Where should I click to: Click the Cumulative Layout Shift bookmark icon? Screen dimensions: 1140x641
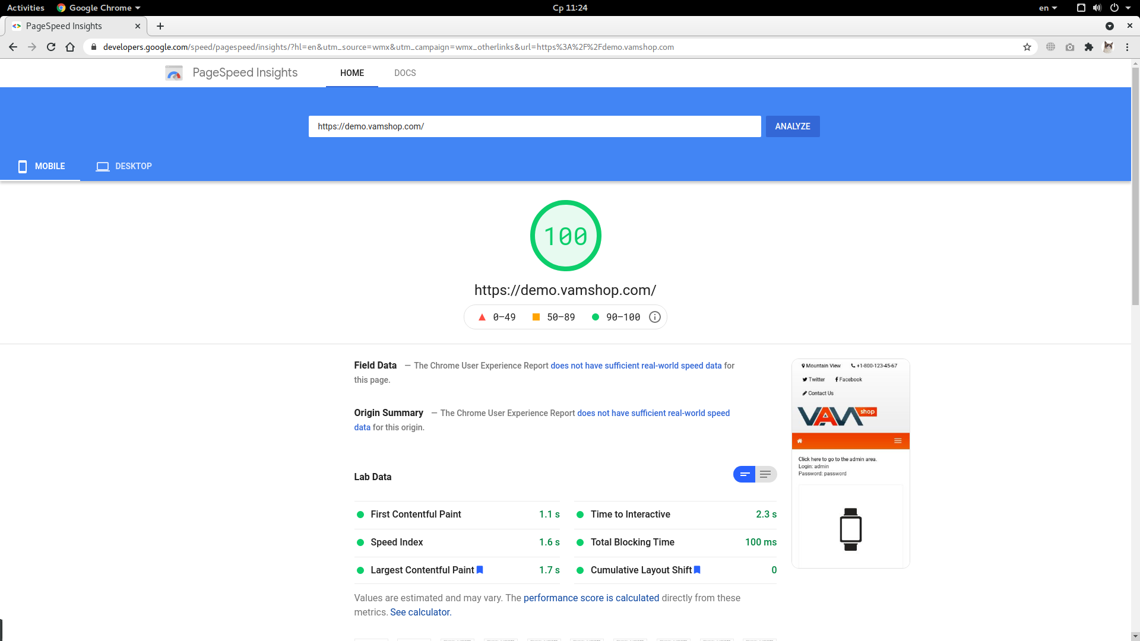[697, 570]
